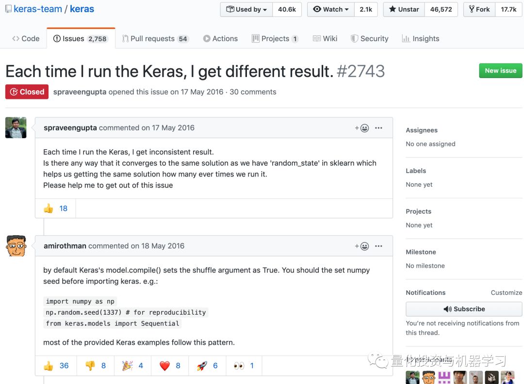Toggle thumbs up reaction showing 18
The height and width of the screenshot is (384, 524).
[x=55, y=208]
